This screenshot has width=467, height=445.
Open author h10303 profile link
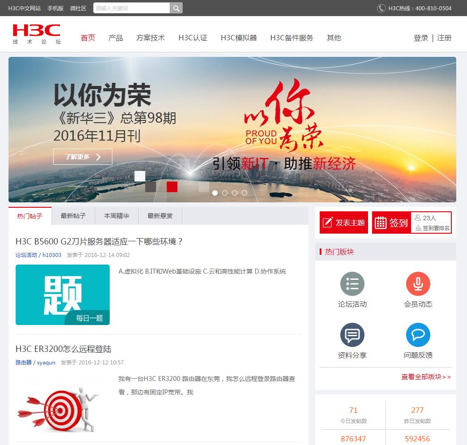tap(52, 255)
